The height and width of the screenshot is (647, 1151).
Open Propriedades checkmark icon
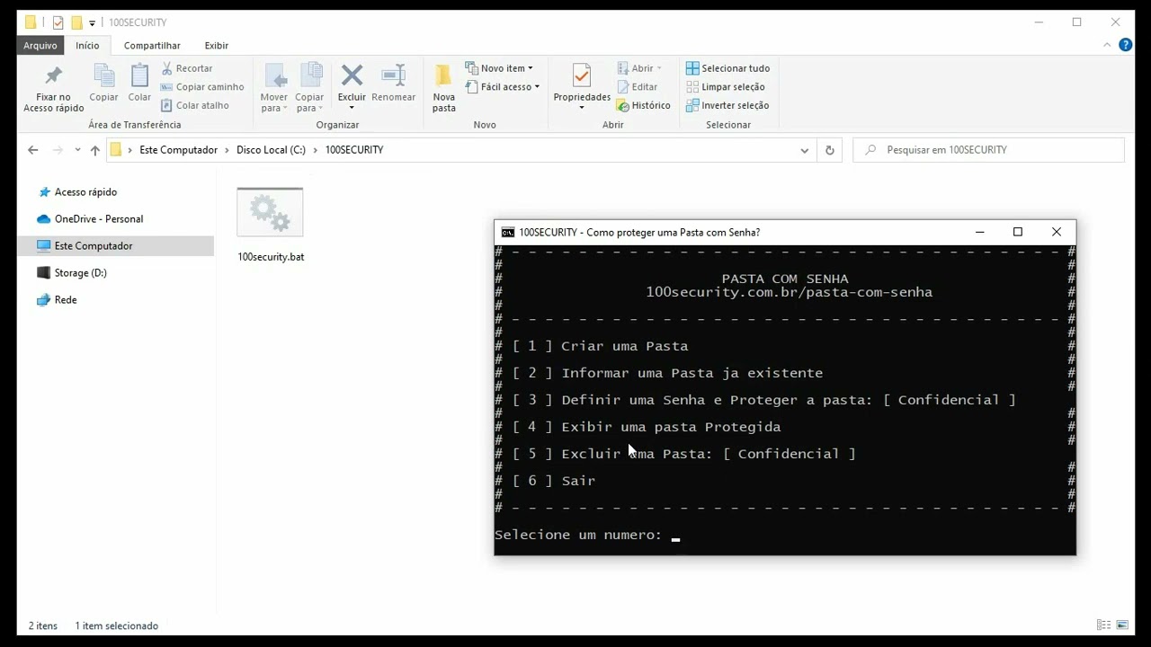coord(582,75)
